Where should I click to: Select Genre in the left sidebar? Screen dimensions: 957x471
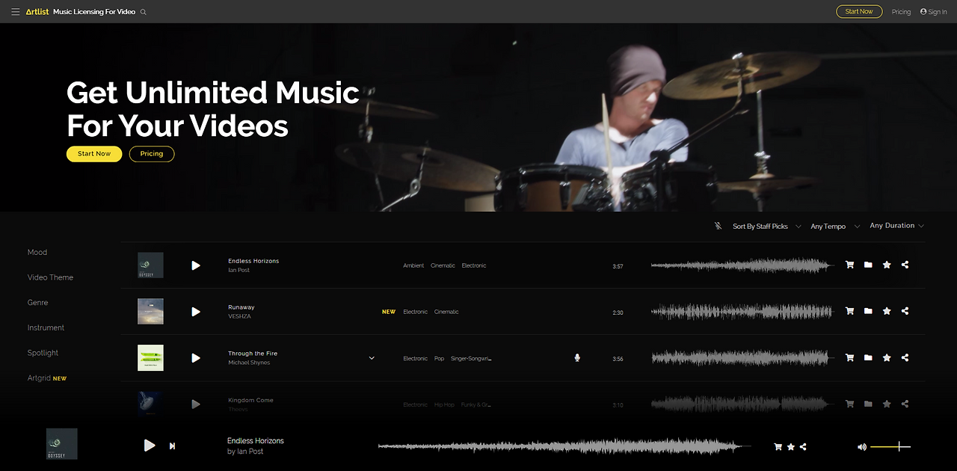pyautogui.click(x=37, y=302)
